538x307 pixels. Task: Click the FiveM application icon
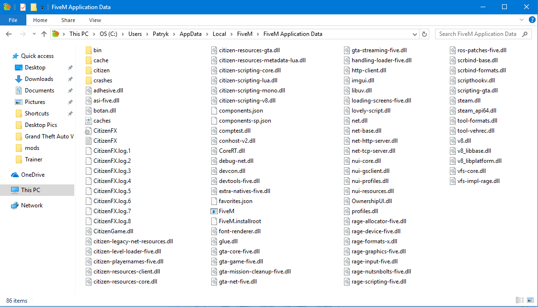(x=214, y=211)
